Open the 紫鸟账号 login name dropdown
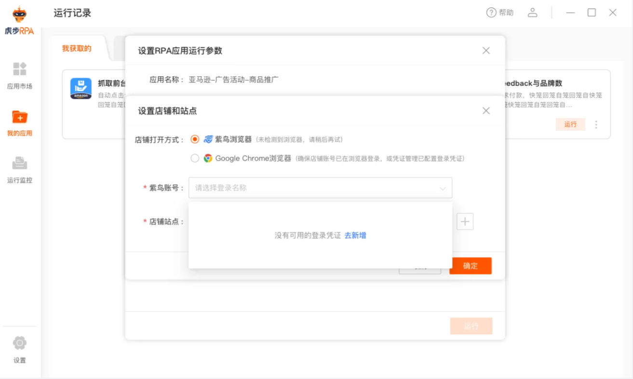Screen dimensions: 633x379 tap(320, 188)
